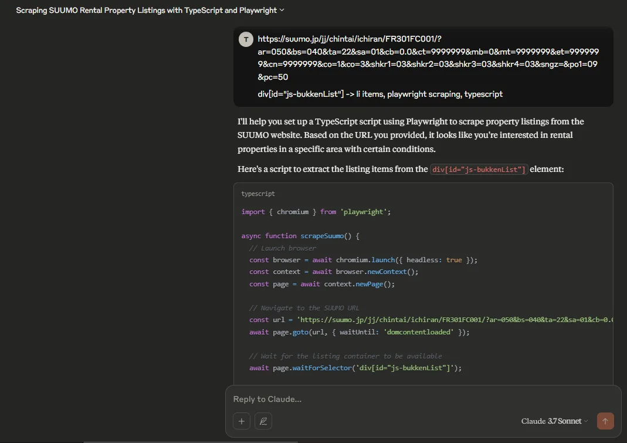The width and height of the screenshot is (627, 443).
Task: Open the Claude 3.7 Sonnet model selector
Action: (x=554, y=421)
